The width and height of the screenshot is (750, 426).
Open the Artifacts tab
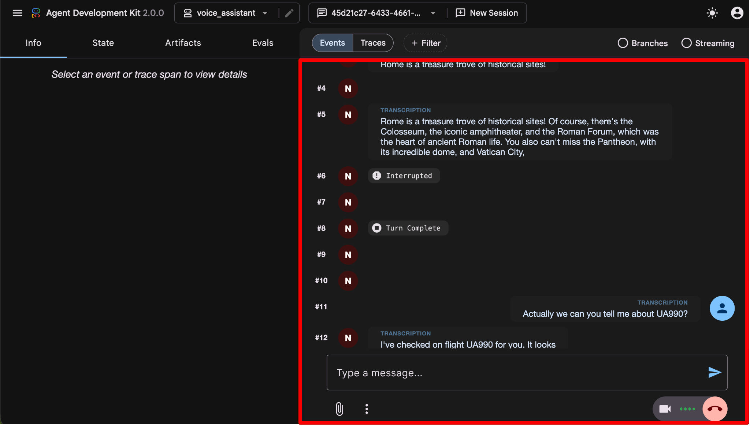[x=183, y=43]
